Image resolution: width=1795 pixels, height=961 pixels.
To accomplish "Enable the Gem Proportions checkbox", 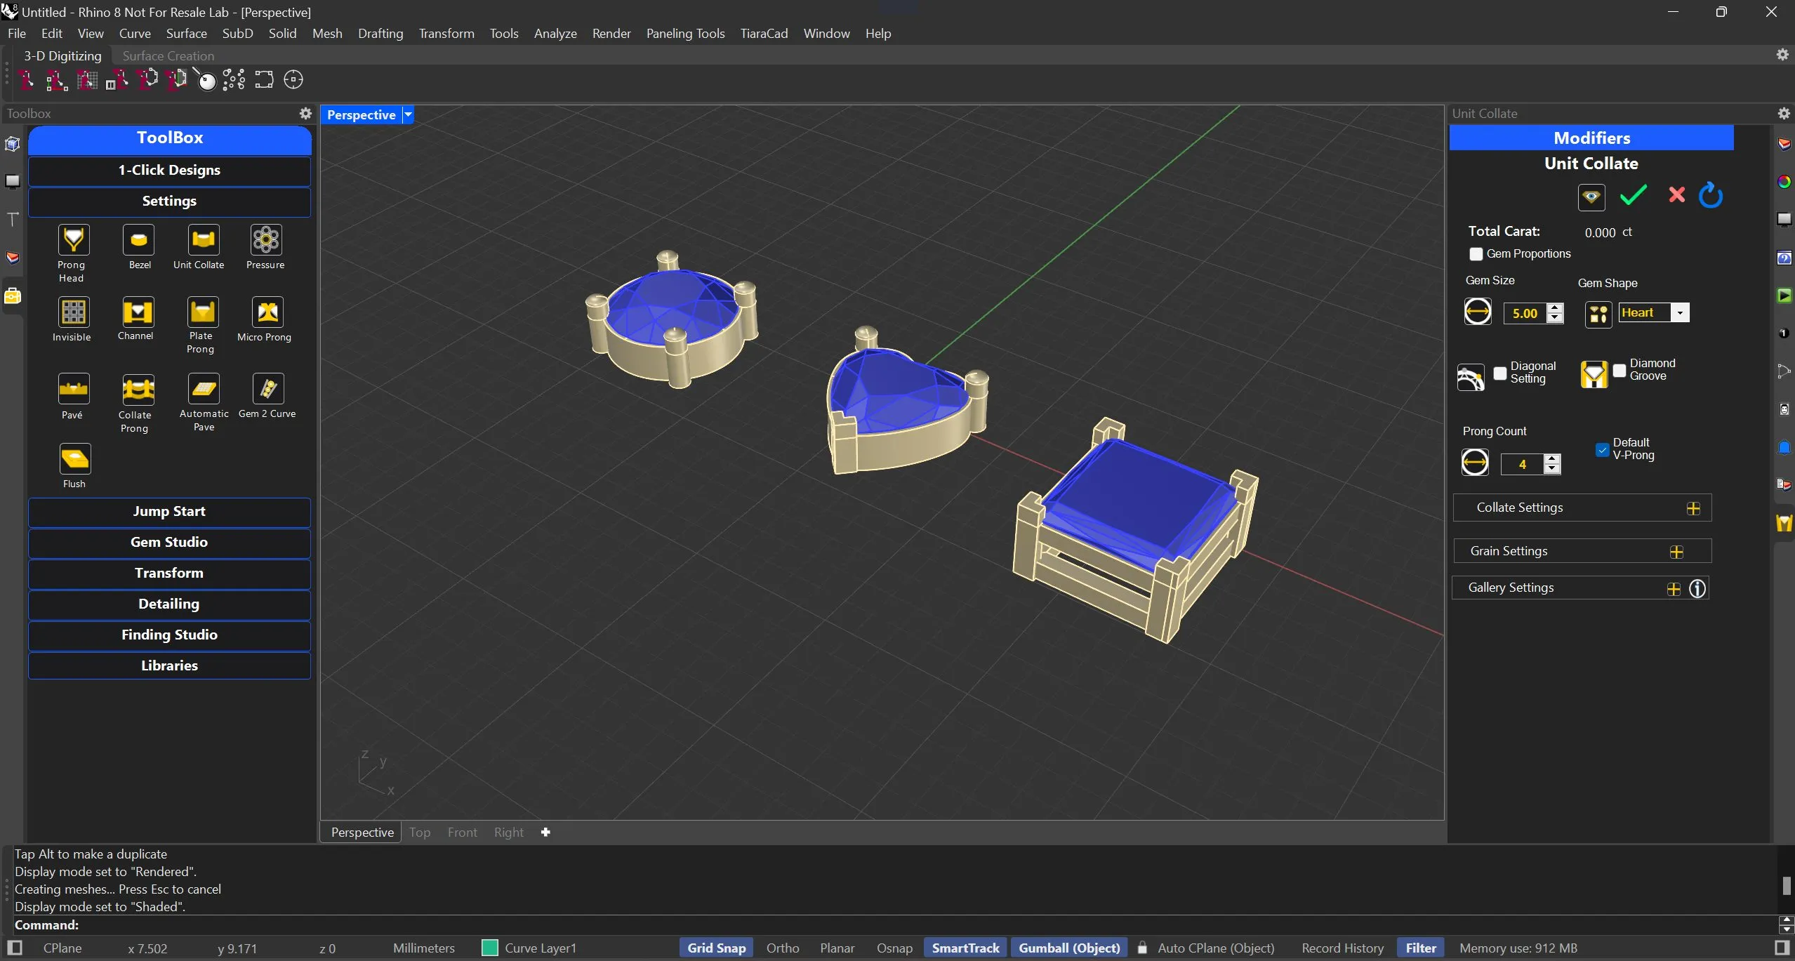I will (1476, 254).
